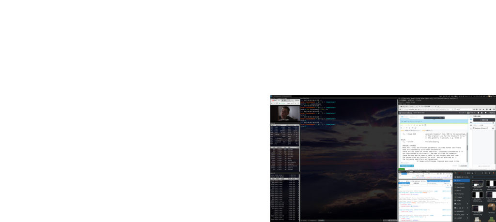
Task: Click color swatch beside border-color in first rule
Action: point(412,194)
